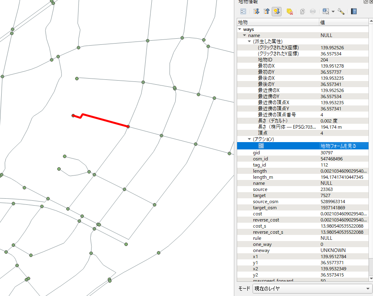Select the osm_id attribute row
The height and width of the screenshot is (296, 373).
pyautogui.click(x=259, y=159)
